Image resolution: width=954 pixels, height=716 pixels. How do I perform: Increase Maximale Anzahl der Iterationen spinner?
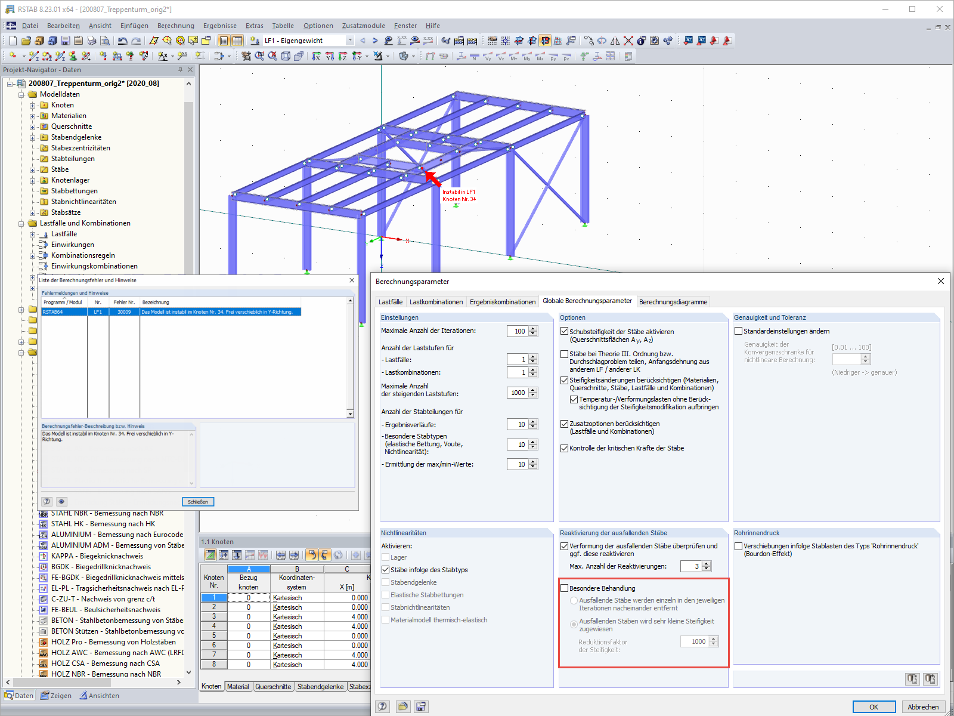tap(533, 329)
